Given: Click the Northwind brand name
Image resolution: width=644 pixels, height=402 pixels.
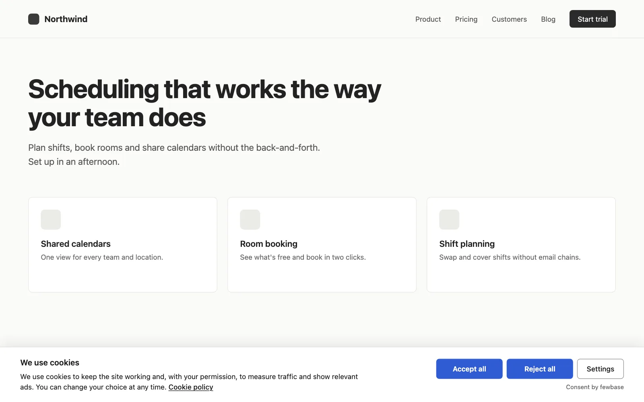Looking at the screenshot, I should tap(66, 19).
